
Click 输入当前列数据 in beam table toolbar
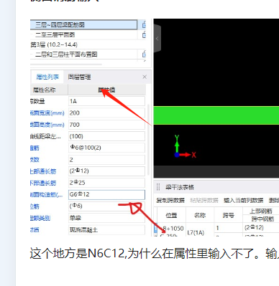[243, 200]
